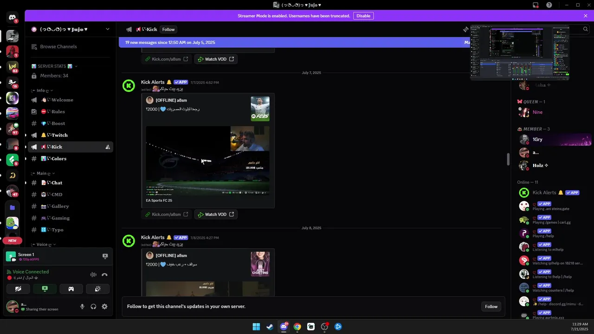This screenshot has width=594, height=334.
Task: Open User Settings gear
Action: tap(104, 307)
